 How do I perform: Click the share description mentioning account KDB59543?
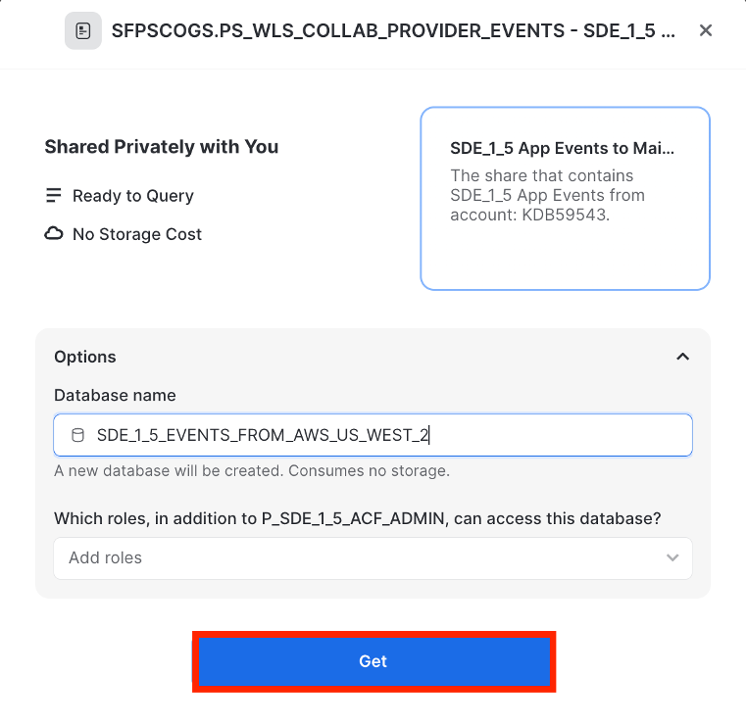pos(547,195)
